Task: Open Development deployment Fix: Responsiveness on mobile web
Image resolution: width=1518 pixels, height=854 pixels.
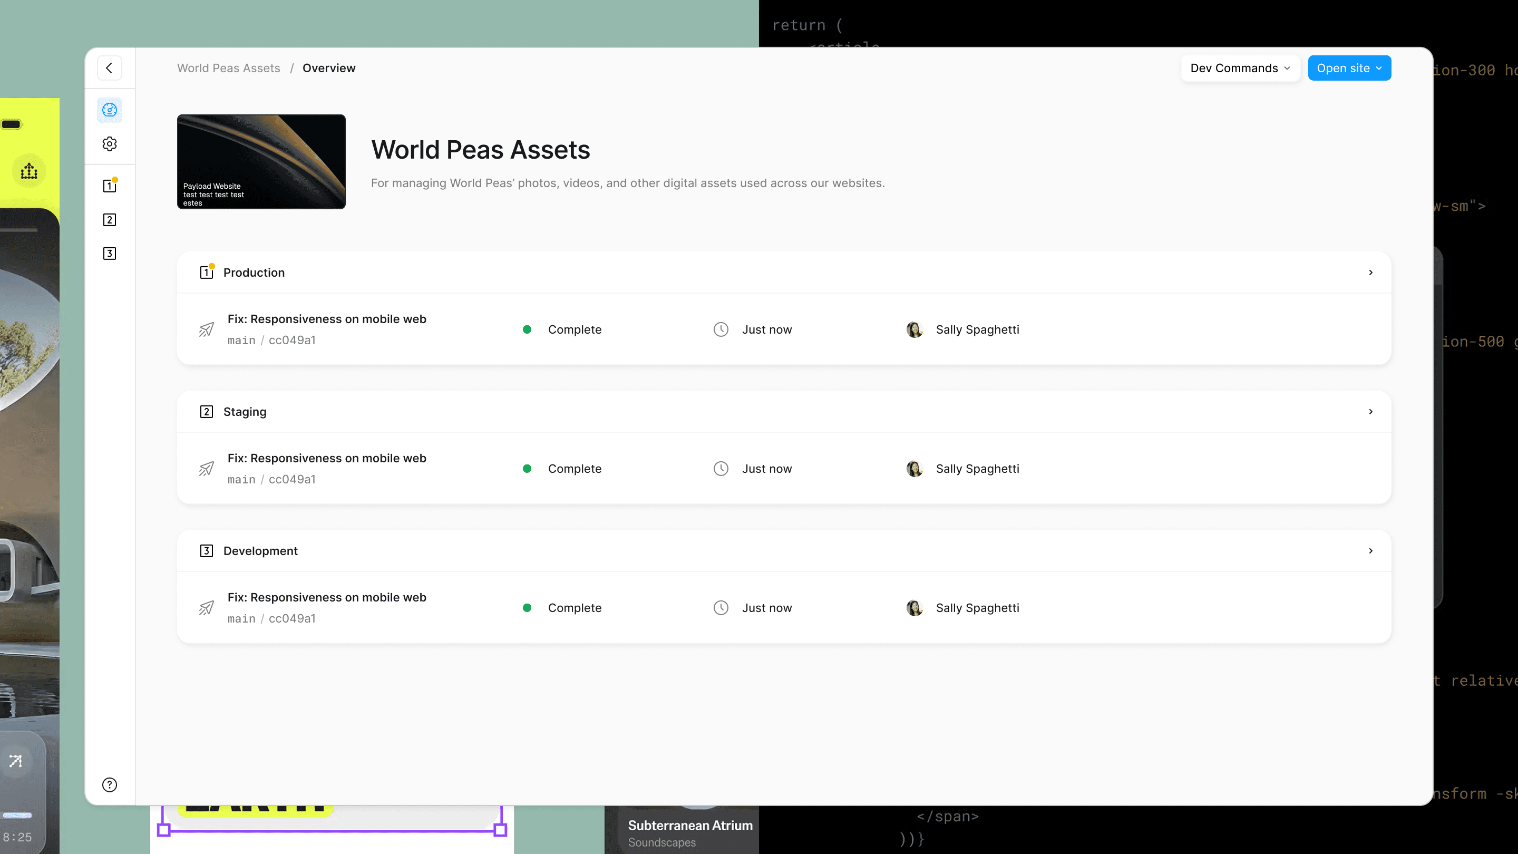Action: tap(327, 597)
